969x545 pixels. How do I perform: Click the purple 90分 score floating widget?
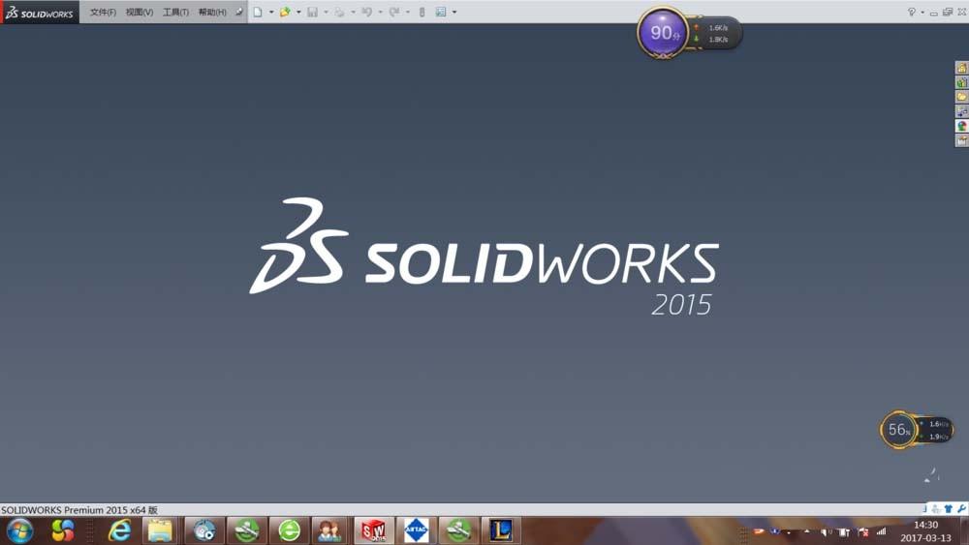click(663, 33)
